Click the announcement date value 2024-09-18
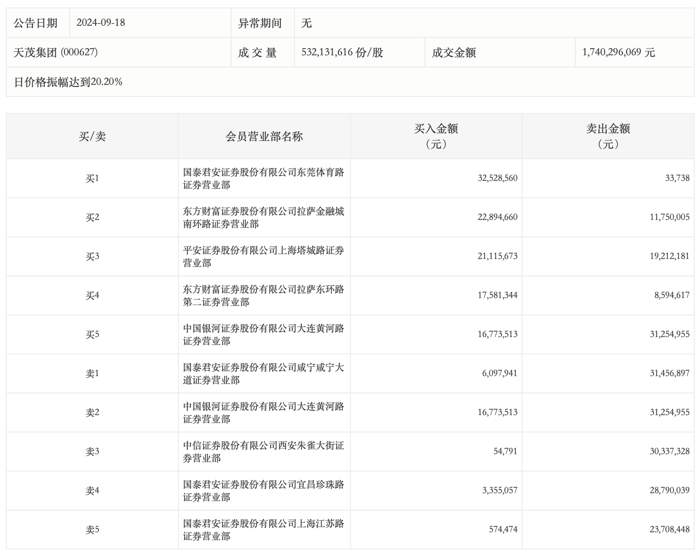 click(x=101, y=23)
